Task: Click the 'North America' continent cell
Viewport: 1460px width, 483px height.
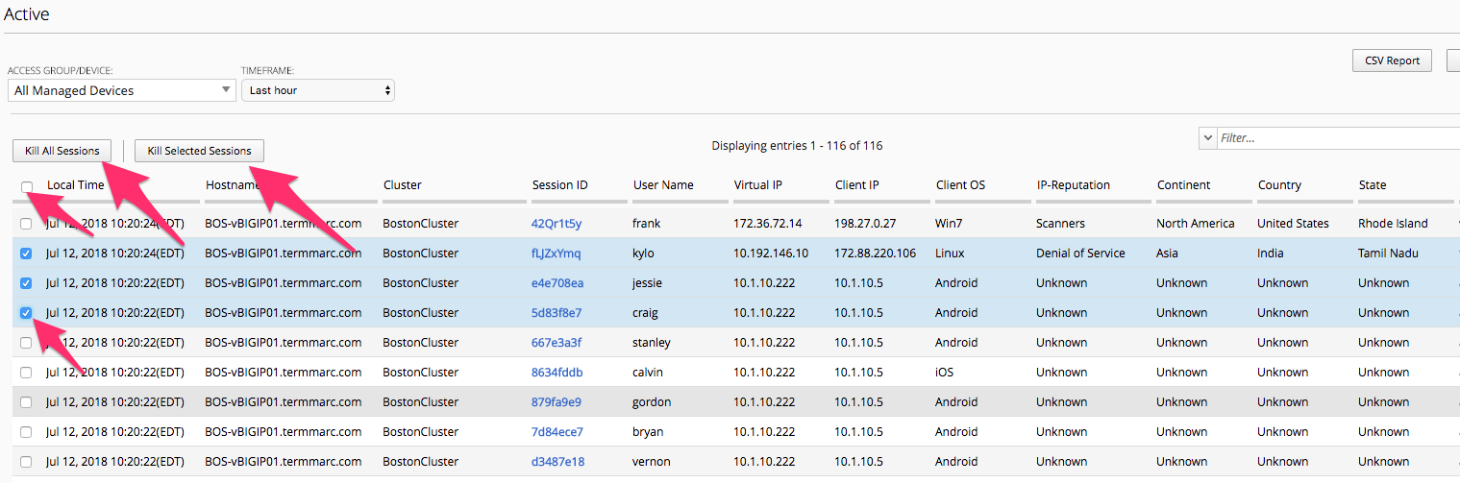Action: point(1196,224)
